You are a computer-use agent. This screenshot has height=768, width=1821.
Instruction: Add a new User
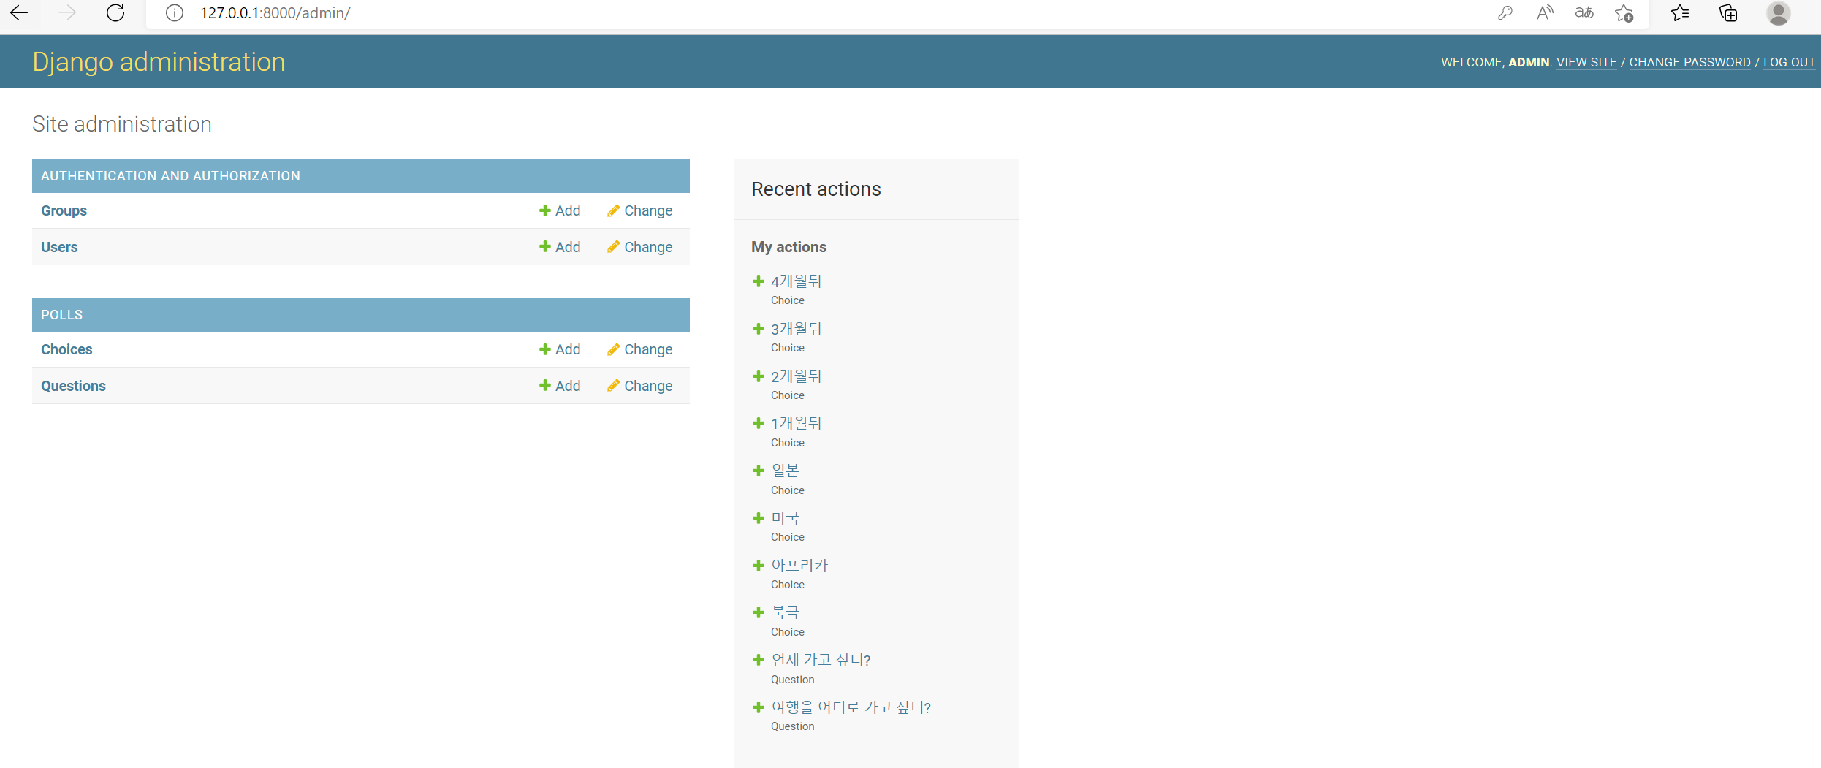560,247
